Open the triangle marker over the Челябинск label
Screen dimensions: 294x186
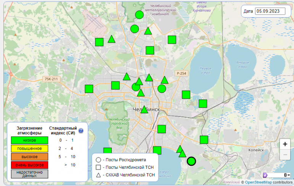144,110
